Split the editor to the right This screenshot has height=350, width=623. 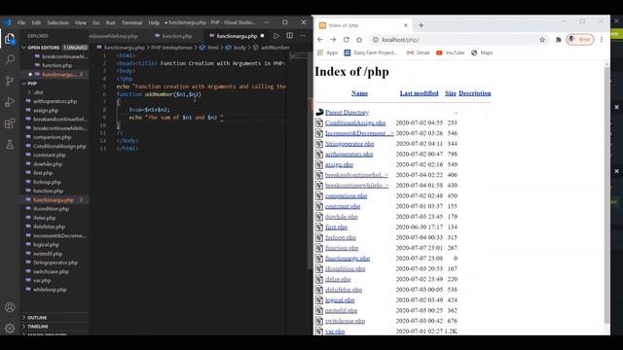[290, 36]
